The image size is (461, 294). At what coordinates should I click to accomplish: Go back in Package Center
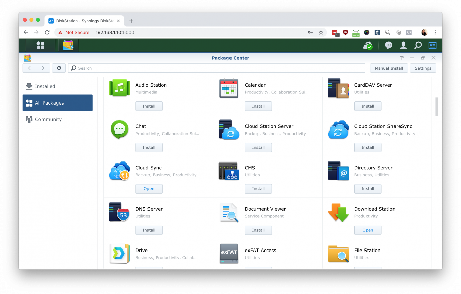29,68
